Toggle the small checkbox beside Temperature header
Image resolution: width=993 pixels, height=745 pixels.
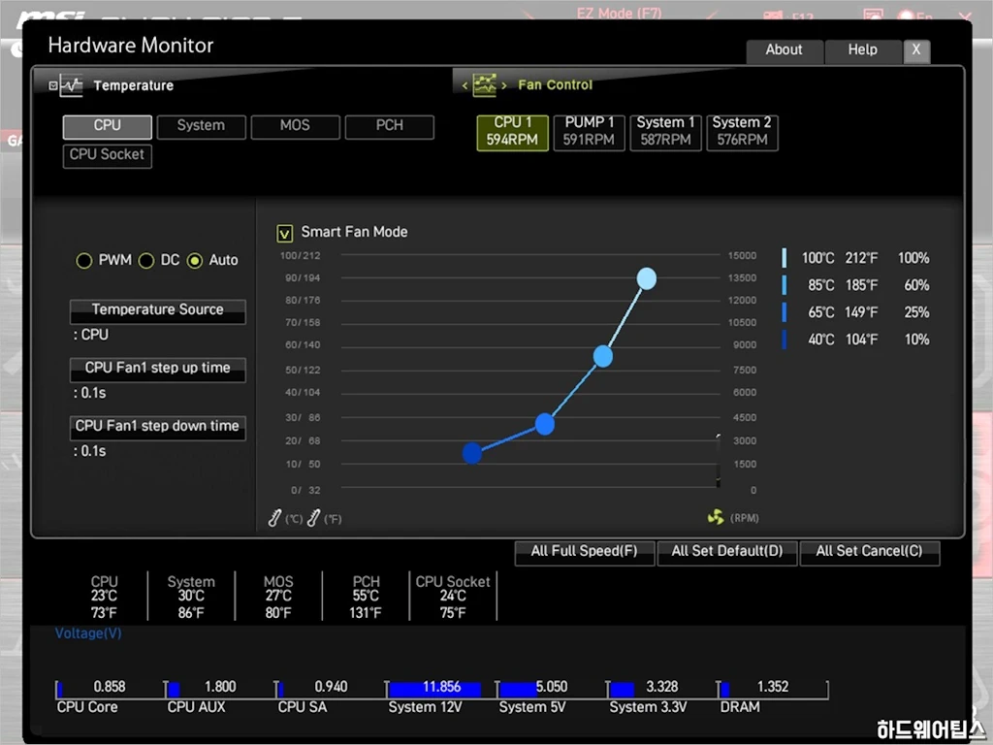tap(53, 85)
